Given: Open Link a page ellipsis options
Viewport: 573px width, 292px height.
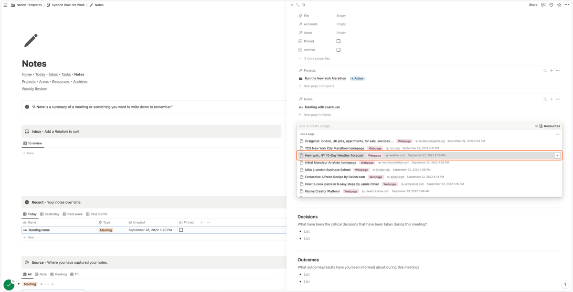Looking at the screenshot, I should click(557, 134).
